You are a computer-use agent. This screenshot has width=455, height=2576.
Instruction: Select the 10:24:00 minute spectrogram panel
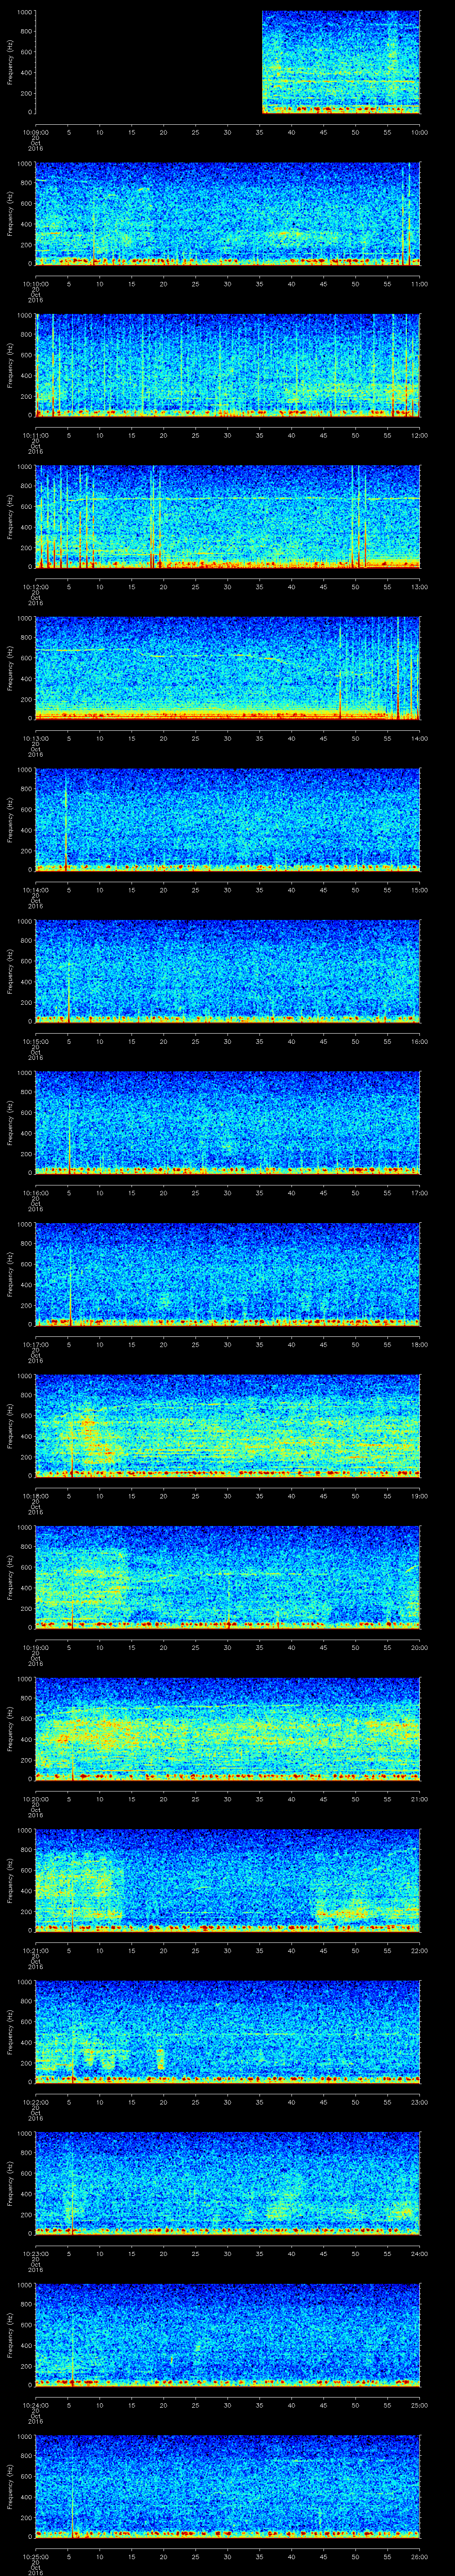(228, 2334)
